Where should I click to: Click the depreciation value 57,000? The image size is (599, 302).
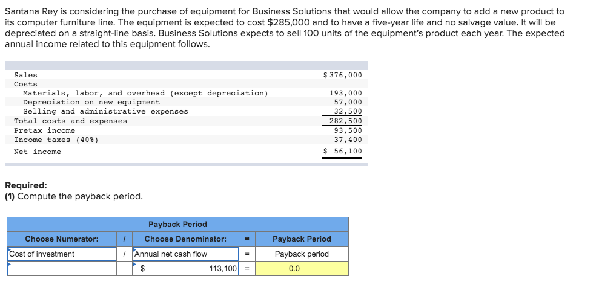[348, 102]
